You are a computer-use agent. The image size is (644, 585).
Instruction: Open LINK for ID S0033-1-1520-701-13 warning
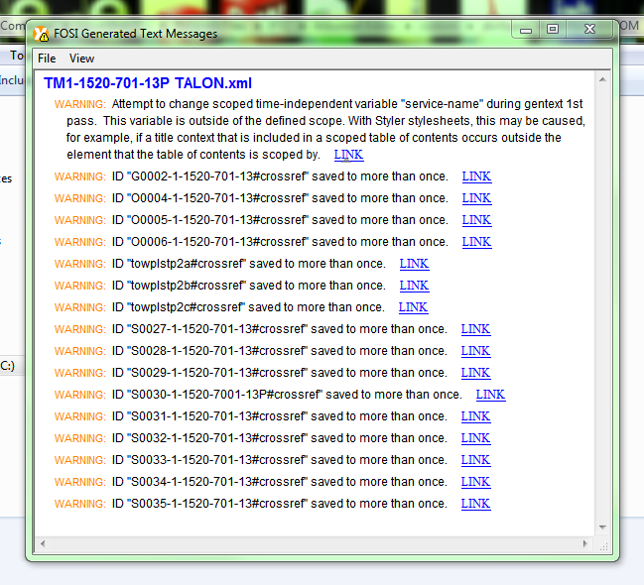pos(475,460)
